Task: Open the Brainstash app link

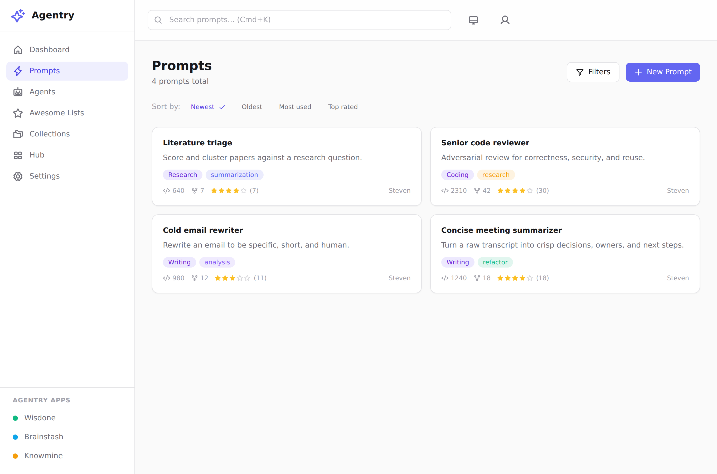Action: 44,437
